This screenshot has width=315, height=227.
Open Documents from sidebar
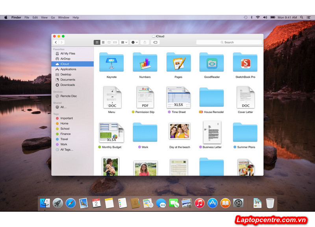(x=72, y=80)
